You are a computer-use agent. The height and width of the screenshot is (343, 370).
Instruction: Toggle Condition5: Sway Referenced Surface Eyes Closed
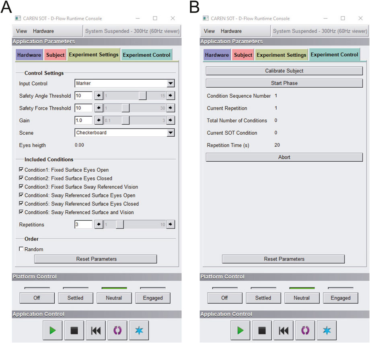coord(21,204)
